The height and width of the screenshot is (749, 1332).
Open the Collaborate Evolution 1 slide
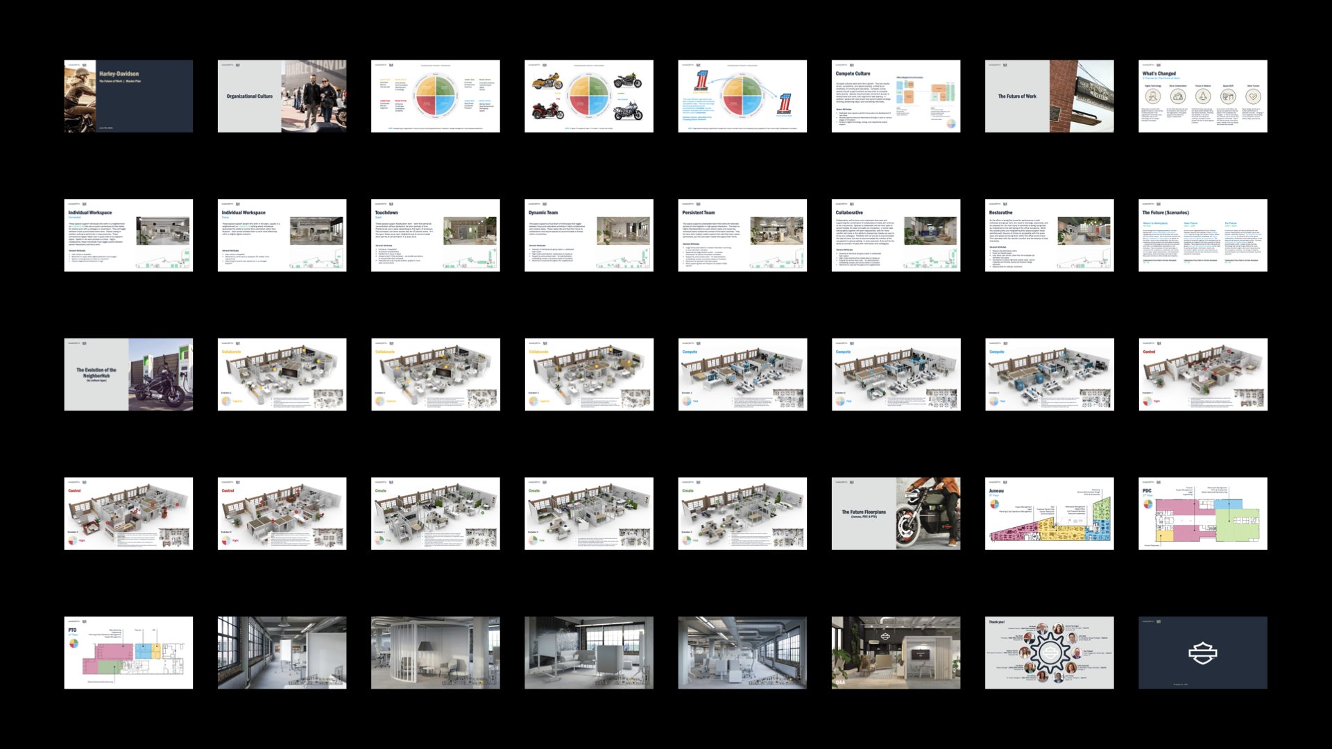click(282, 374)
